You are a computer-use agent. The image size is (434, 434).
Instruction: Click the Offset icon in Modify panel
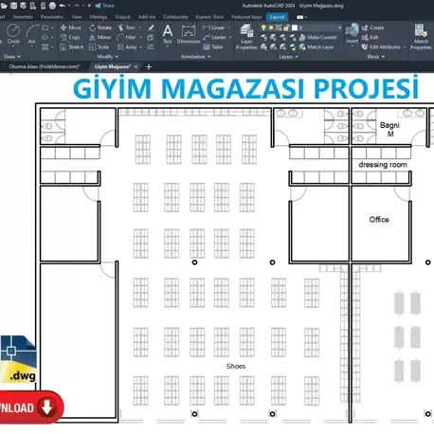(151, 47)
